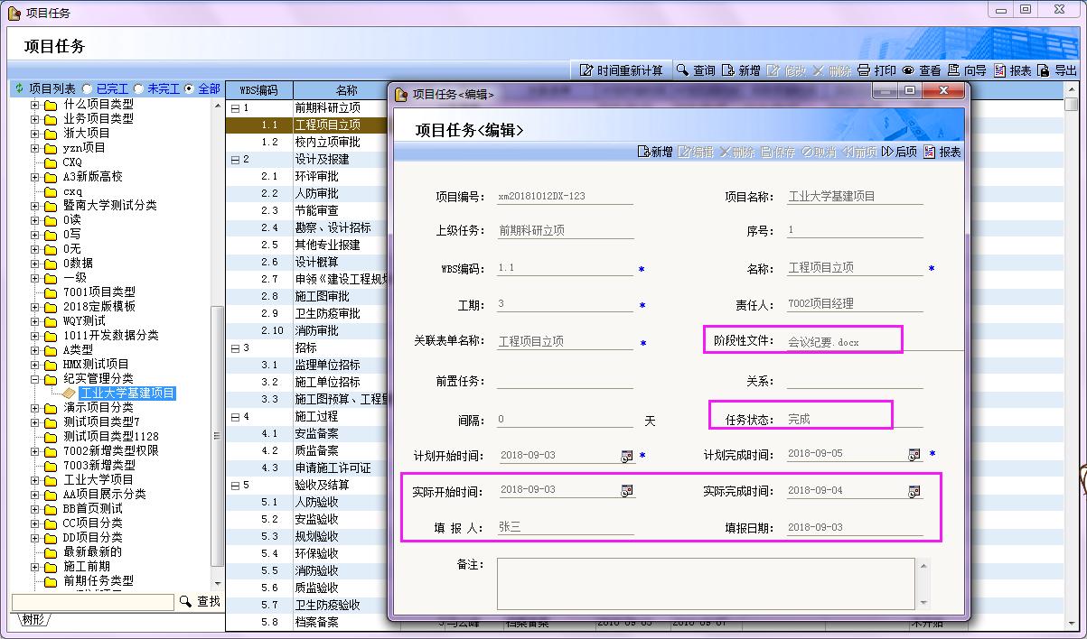Viewport: 1087px width, 639px height.
Task: Click the 查找 find button below tree
Action: click(200, 601)
